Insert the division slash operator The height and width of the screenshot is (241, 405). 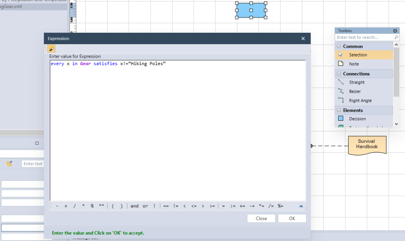74,206
